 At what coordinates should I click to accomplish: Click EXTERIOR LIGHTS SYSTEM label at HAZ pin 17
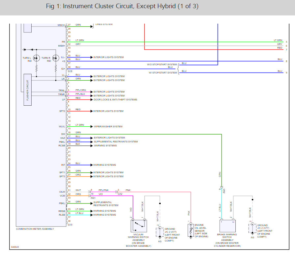pos(109,138)
